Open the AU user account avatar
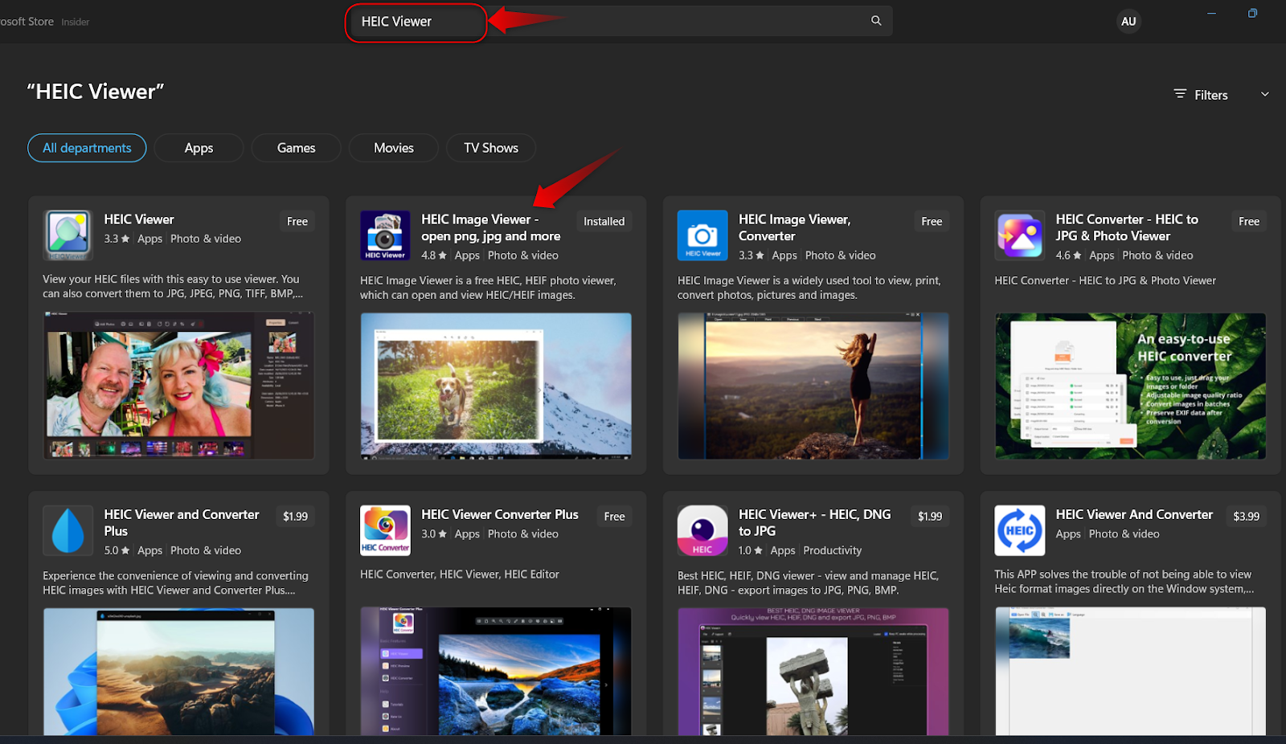 [x=1128, y=22]
